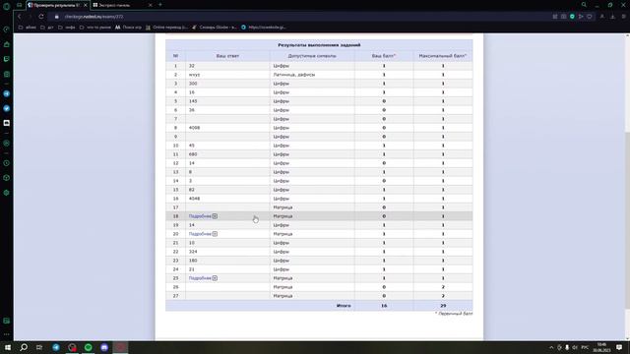Viewport: 630px width, 354px height.
Task: Go back with the browser back arrow
Action: pyautogui.click(x=19, y=17)
